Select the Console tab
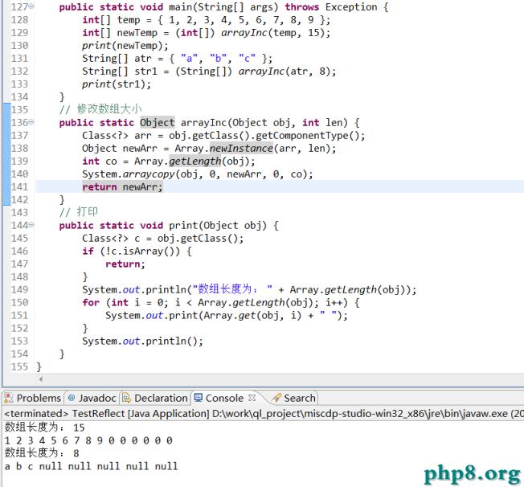 tap(224, 398)
